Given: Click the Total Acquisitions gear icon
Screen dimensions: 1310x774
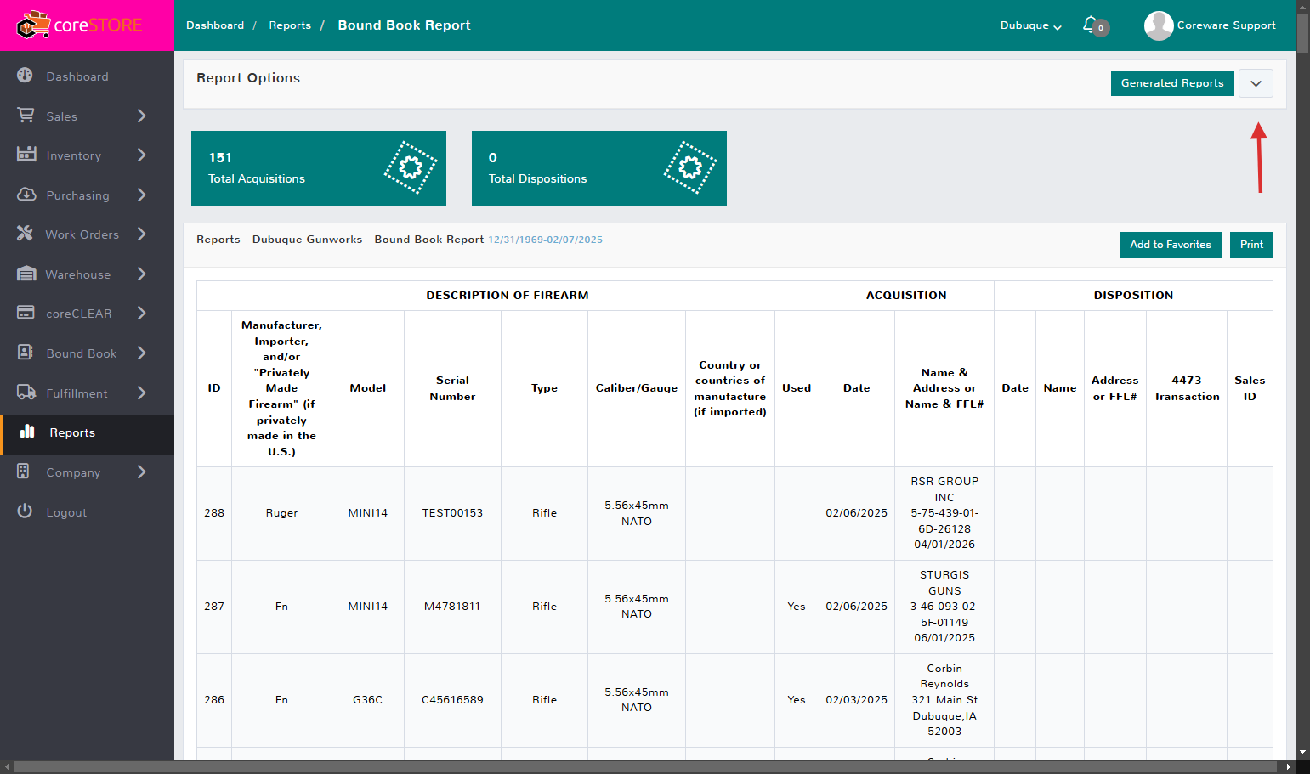Looking at the screenshot, I should tap(411, 167).
